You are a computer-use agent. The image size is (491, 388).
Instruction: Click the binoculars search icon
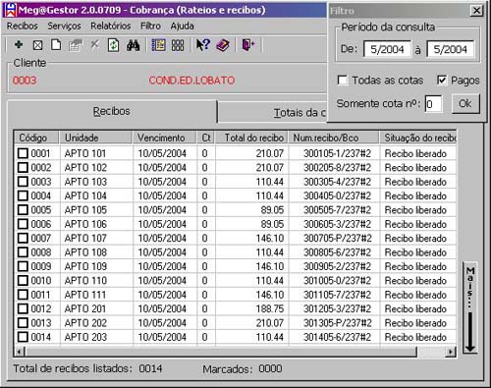(133, 45)
